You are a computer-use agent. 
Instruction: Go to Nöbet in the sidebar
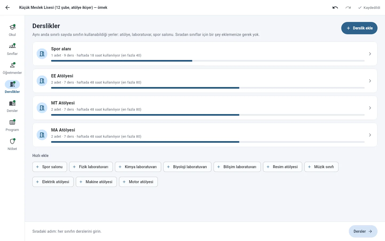click(12, 145)
